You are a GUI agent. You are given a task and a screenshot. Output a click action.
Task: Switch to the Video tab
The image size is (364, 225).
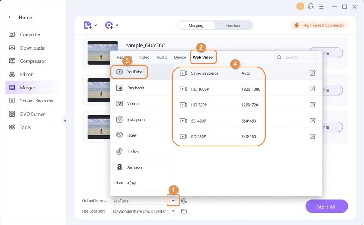click(x=144, y=57)
